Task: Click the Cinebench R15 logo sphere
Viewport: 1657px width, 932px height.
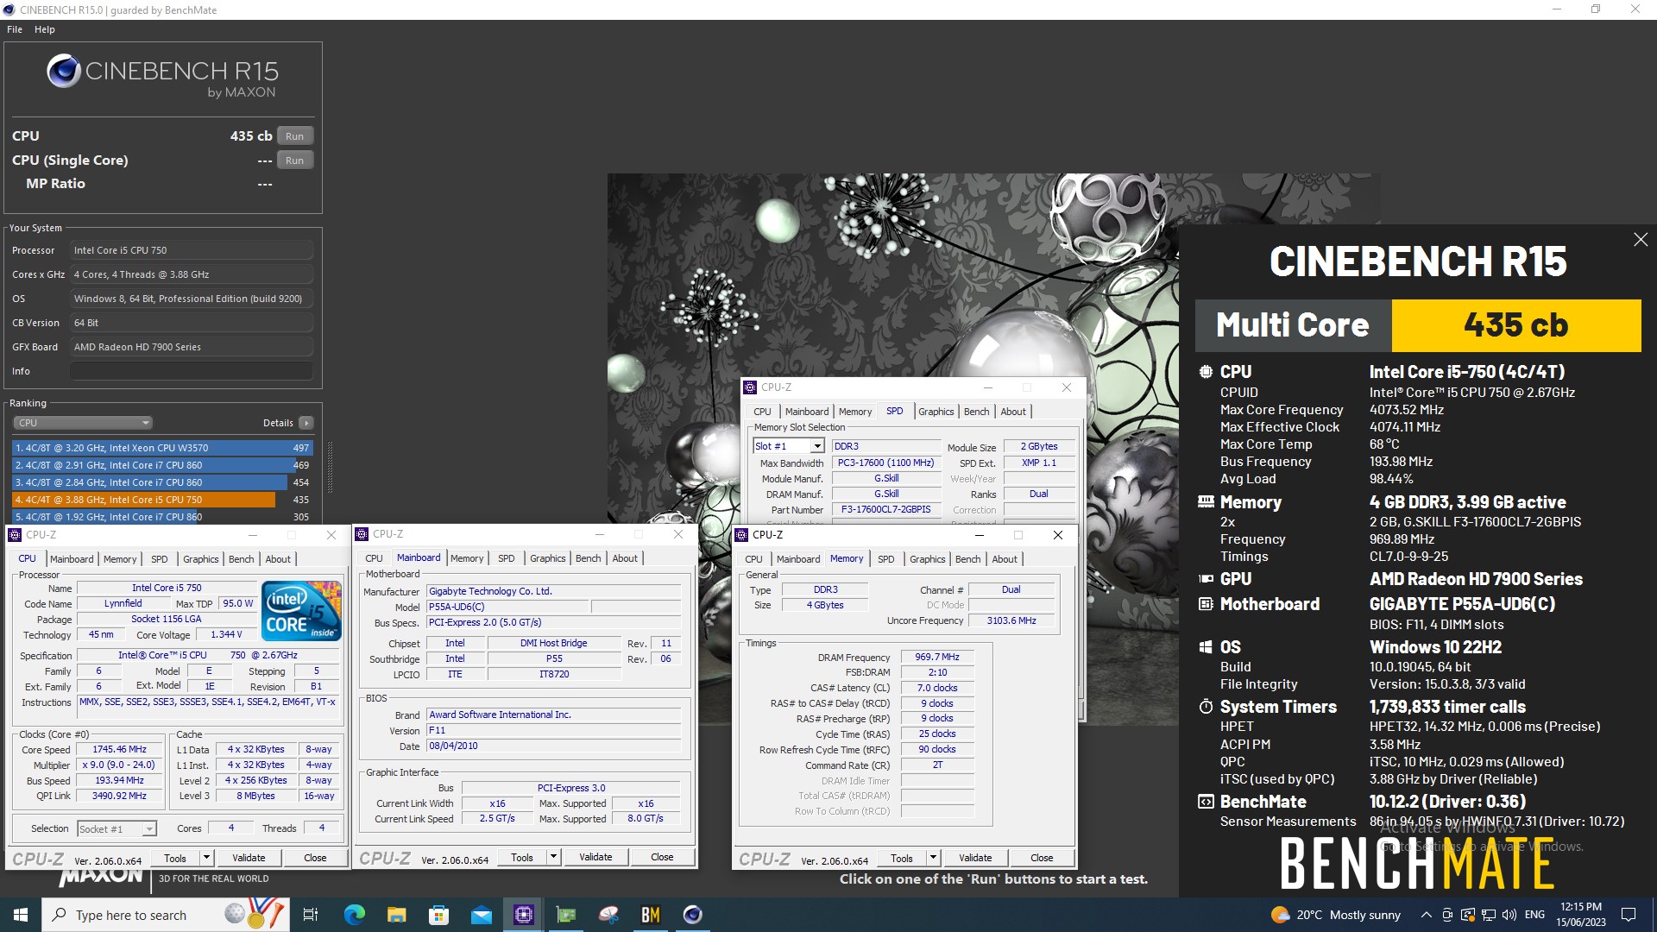Action: [x=64, y=71]
